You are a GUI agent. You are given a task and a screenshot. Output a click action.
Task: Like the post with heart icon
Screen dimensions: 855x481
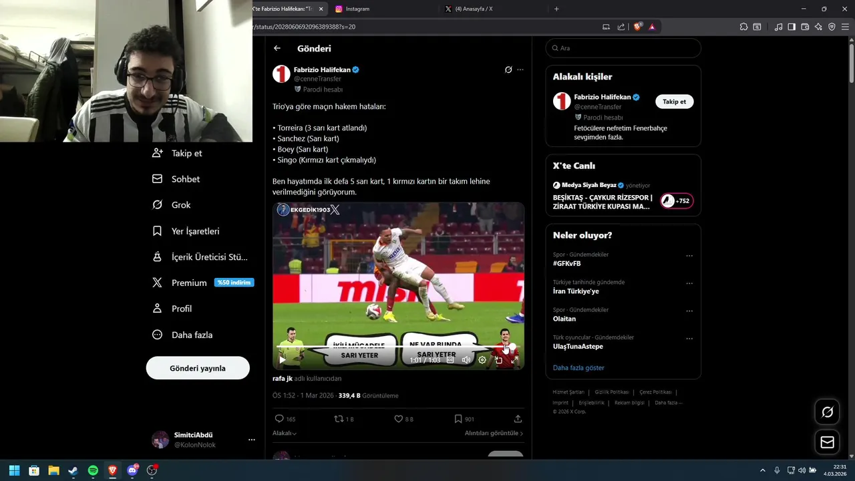tap(398, 419)
